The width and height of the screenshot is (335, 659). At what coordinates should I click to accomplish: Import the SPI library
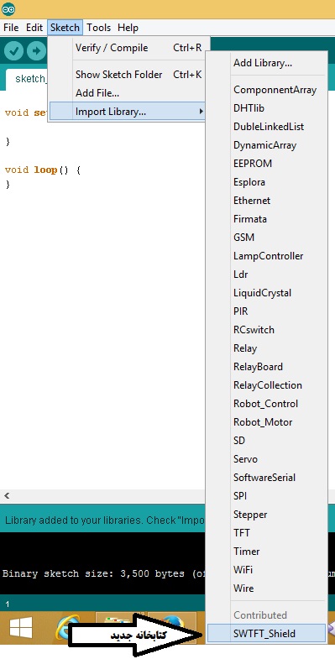point(266,497)
